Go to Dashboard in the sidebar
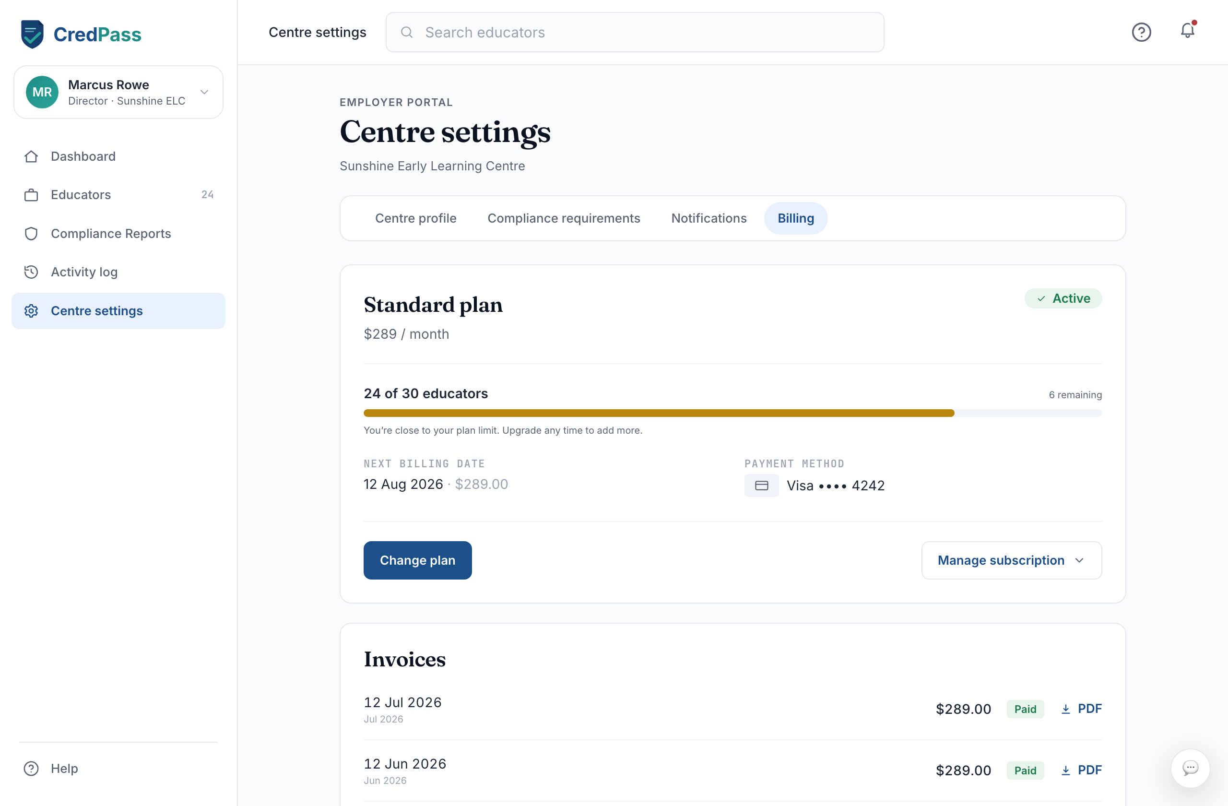 [118, 156]
